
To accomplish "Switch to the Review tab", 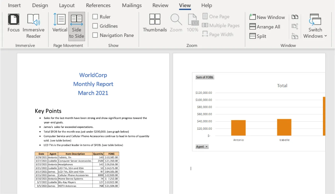I will [160, 5].
